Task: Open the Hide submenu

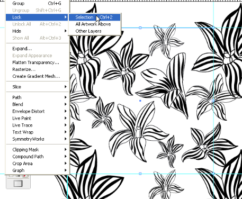Action: [37, 31]
